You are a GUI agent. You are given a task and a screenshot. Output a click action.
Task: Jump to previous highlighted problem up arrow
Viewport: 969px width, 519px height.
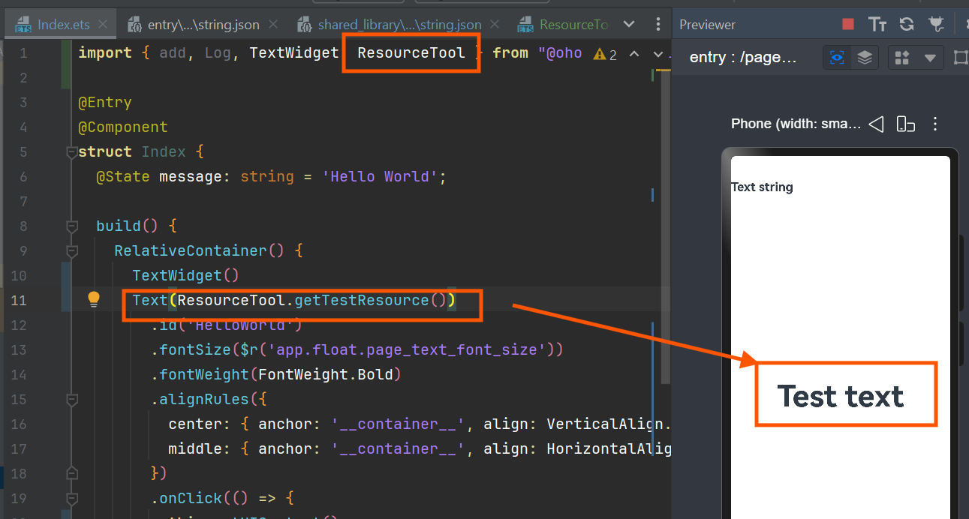tap(634, 54)
